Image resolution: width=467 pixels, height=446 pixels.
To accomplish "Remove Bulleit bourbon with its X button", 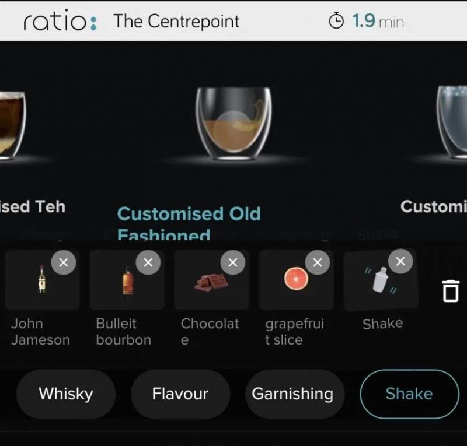I will [148, 262].
